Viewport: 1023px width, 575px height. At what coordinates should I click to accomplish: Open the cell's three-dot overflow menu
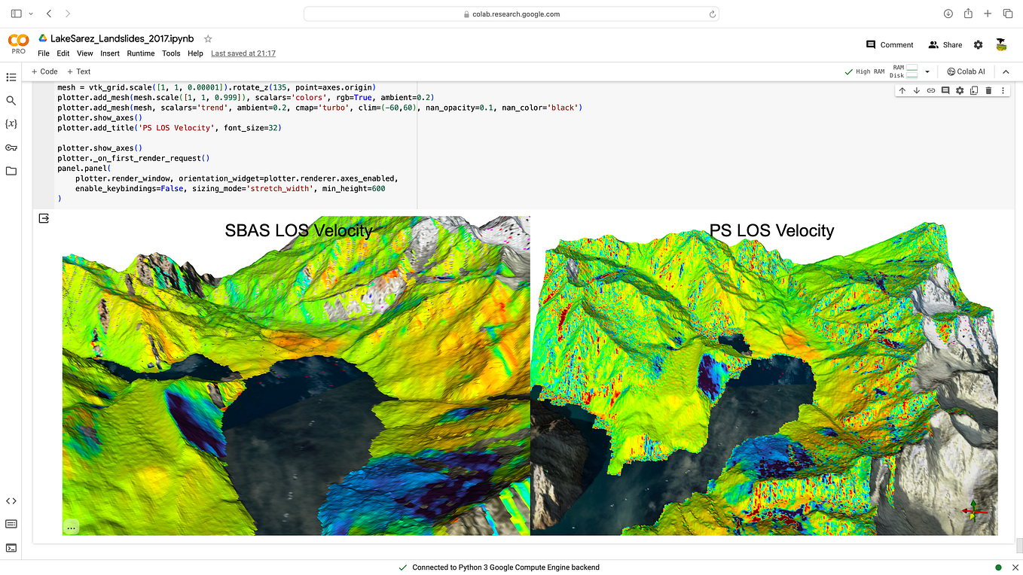(1003, 90)
